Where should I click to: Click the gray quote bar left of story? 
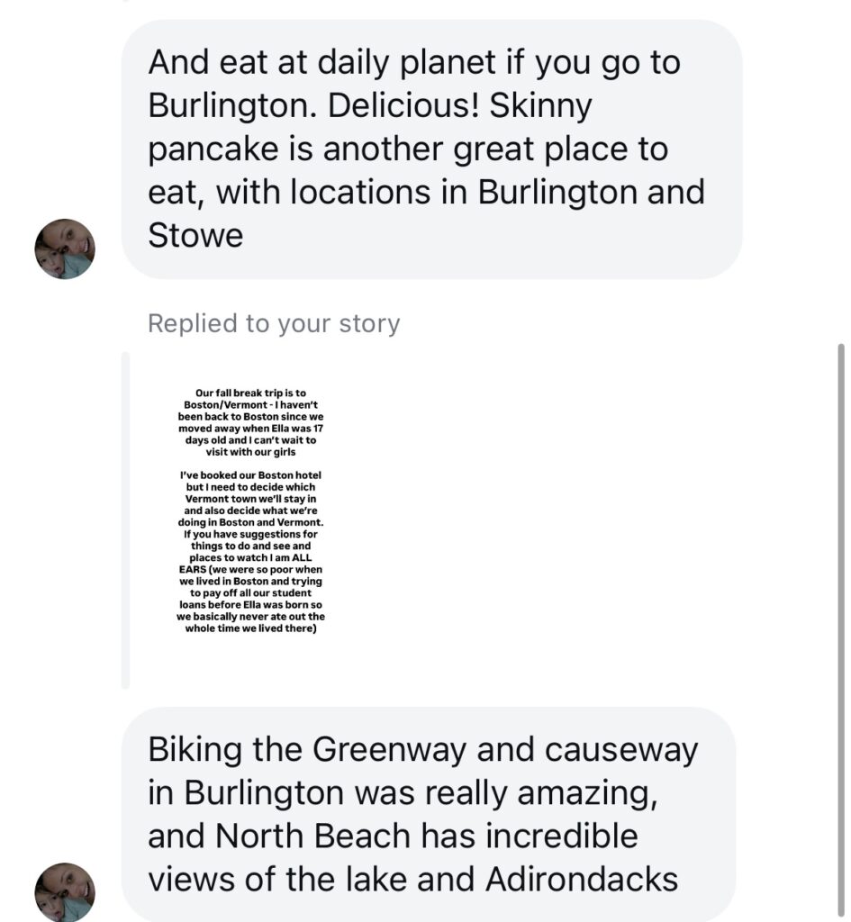[126, 520]
